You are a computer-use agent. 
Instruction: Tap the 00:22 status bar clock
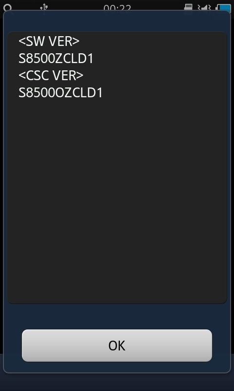117,8
